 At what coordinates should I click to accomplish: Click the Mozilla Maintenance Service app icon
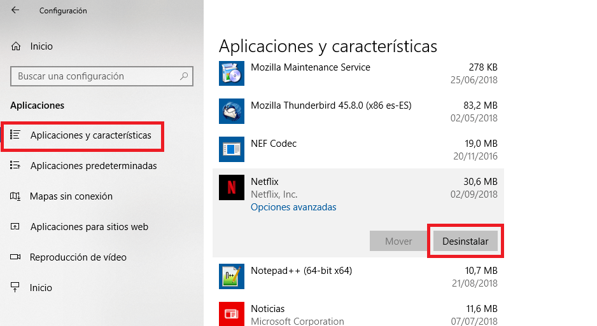point(232,73)
